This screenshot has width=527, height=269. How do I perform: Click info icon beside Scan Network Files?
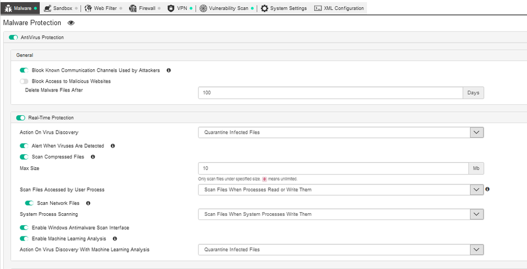(x=88, y=203)
